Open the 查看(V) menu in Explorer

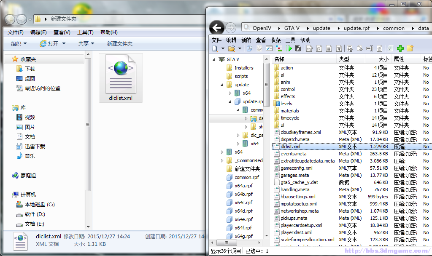point(62,32)
